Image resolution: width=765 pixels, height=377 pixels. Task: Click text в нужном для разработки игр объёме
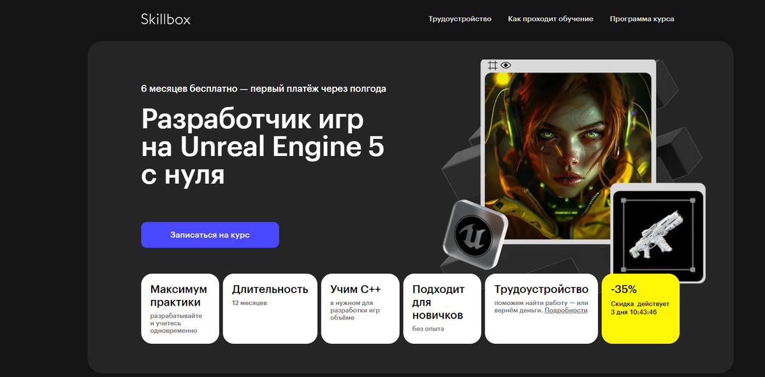point(355,310)
